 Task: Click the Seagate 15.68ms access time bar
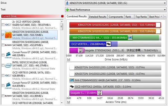pos(115,93)
